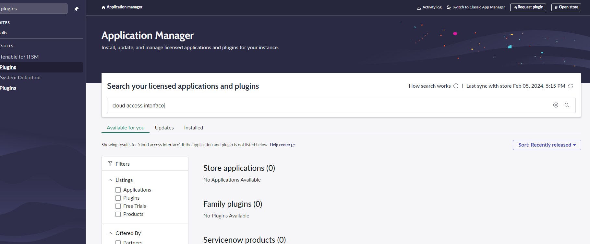Clear the search text with the X icon

pos(556,105)
